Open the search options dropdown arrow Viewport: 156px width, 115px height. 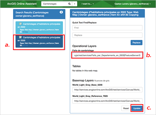(75, 4)
